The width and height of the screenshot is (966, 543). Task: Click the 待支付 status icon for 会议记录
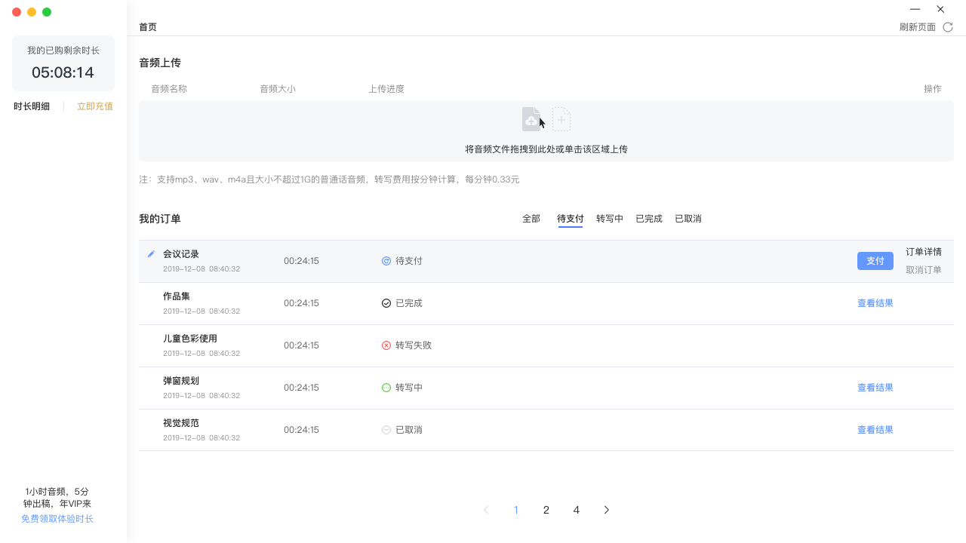386,260
